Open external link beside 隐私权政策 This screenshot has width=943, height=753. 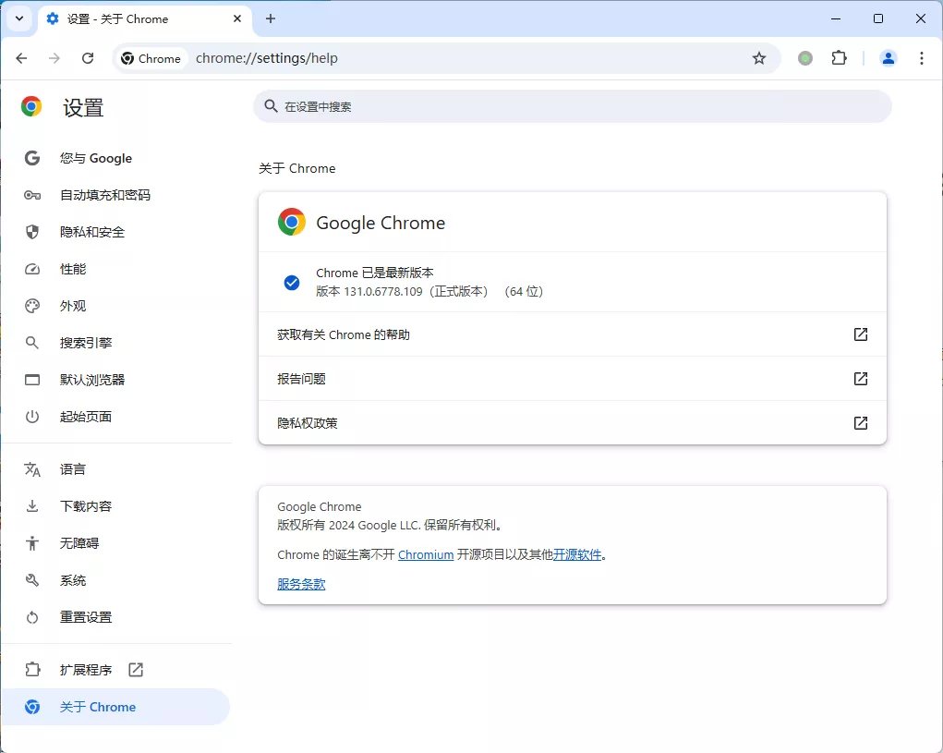point(860,423)
